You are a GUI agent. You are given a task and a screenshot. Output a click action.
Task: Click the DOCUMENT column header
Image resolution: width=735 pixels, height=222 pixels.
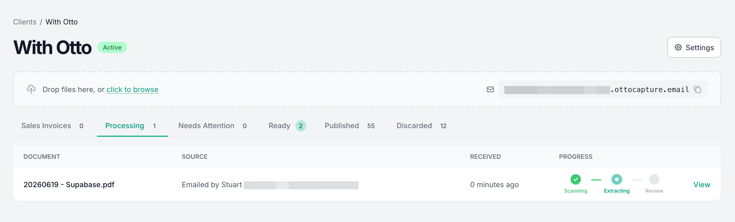pyautogui.click(x=42, y=156)
